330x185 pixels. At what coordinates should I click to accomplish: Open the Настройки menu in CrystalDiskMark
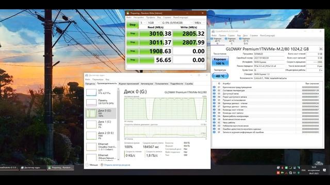coord(139,17)
